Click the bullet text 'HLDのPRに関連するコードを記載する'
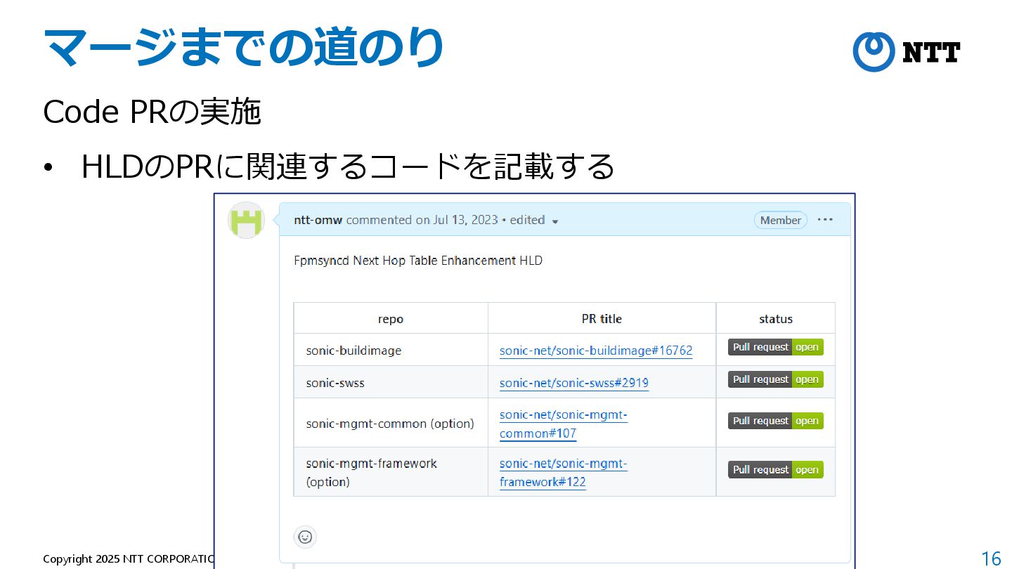Viewport: 1012px width, 569px height. click(348, 166)
